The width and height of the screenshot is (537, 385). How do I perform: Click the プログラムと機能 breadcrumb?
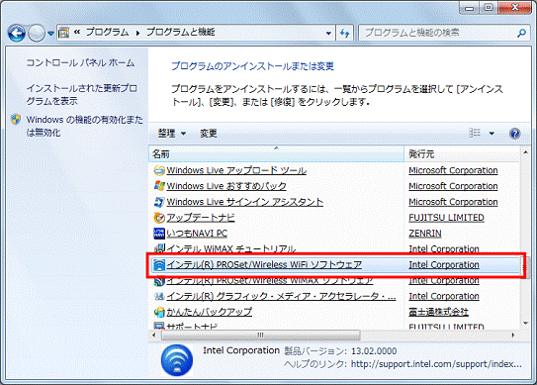tap(181, 33)
